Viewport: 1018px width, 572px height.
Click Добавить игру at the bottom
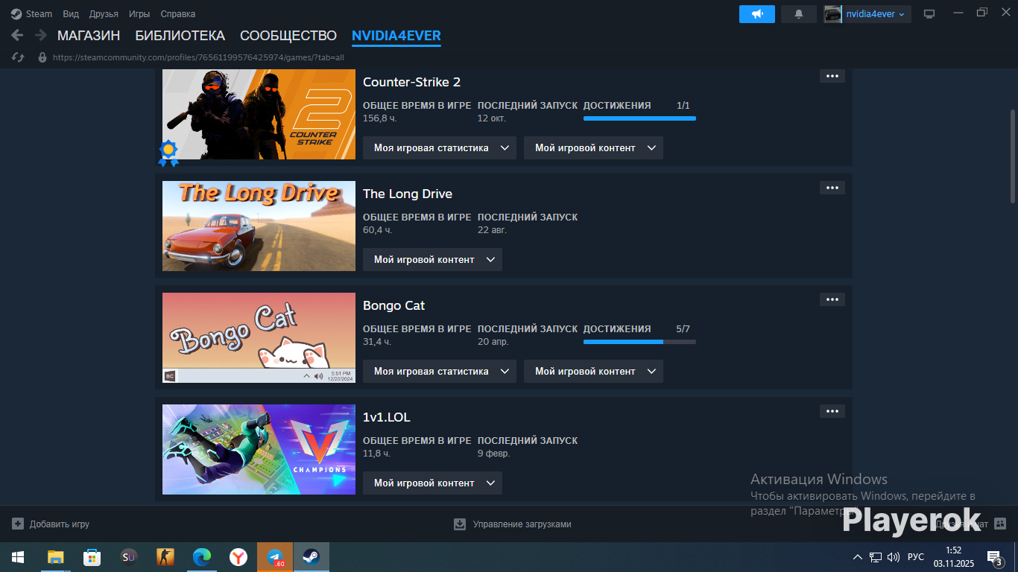click(60, 524)
